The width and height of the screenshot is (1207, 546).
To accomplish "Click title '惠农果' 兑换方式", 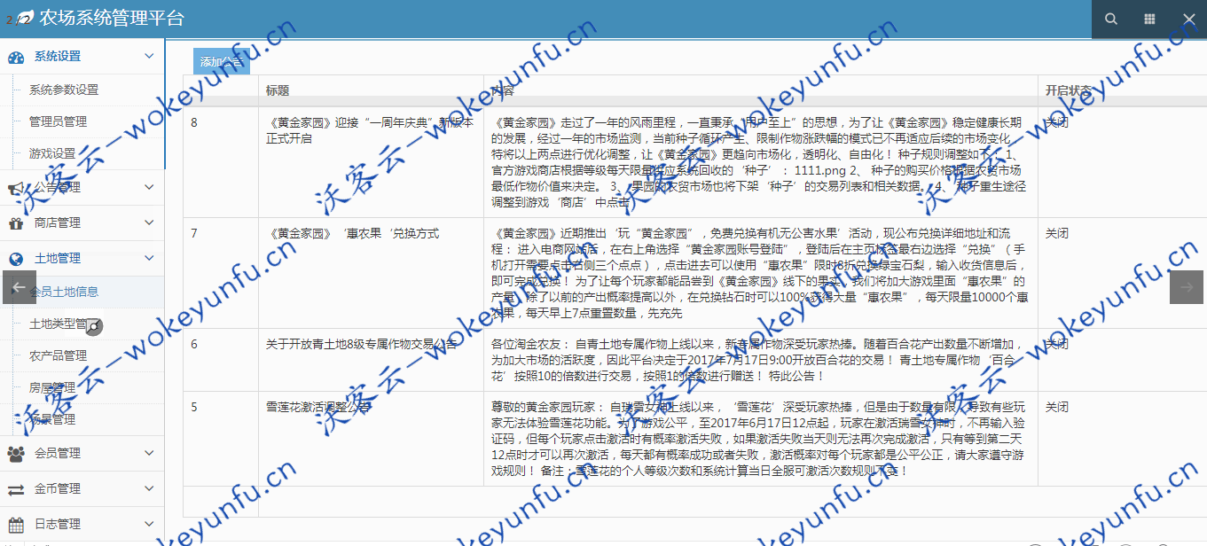I will point(352,234).
